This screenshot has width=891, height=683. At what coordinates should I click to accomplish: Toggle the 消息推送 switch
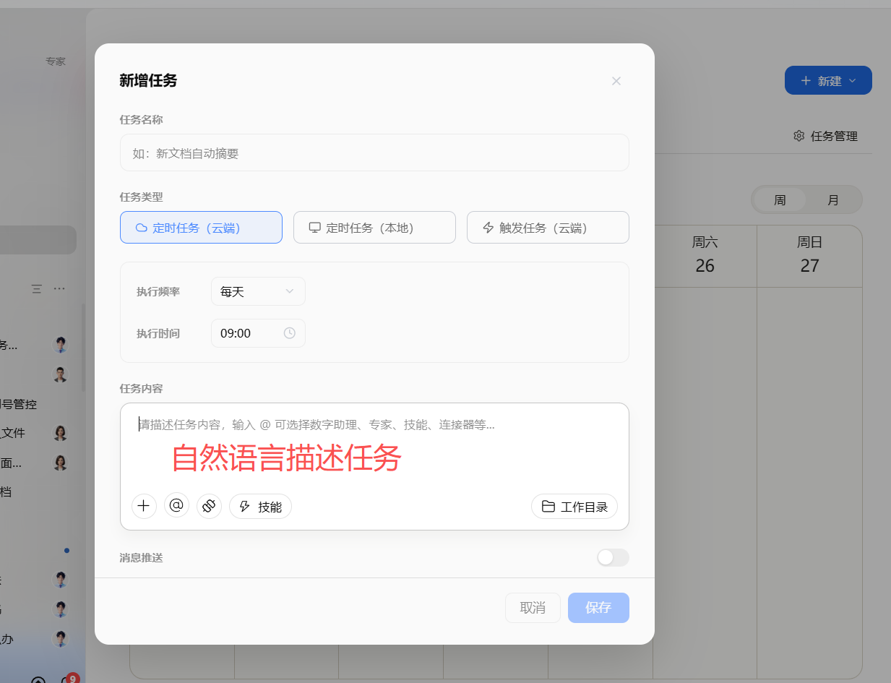tap(613, 557)
